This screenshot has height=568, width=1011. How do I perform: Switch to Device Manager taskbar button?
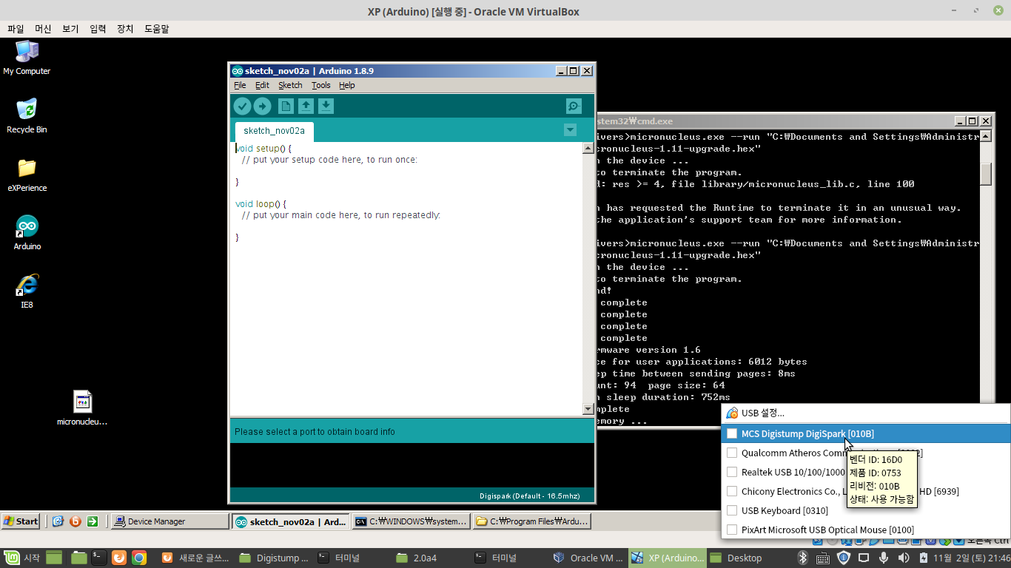170,521
